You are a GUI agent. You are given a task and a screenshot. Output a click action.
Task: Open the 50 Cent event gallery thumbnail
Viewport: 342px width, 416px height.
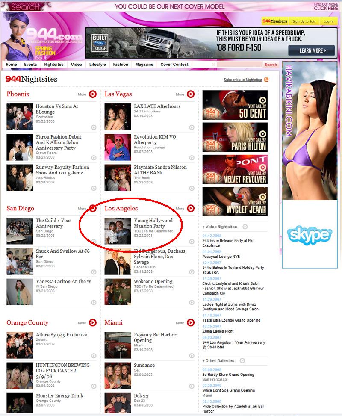point(235,105)
